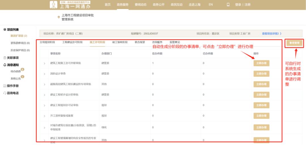
Task: Click the 事项管理 button
Action: [294, 43]
